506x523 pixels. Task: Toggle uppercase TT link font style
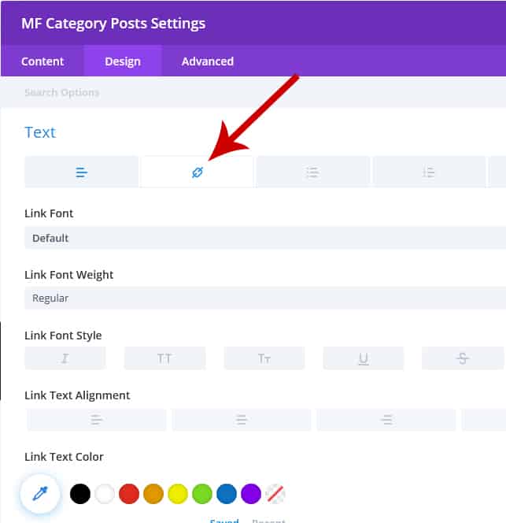pyautogui.click(x=164, y=358)
